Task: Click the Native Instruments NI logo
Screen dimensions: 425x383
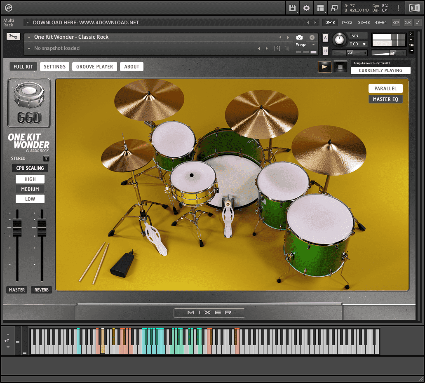Action: pos(414,8)
